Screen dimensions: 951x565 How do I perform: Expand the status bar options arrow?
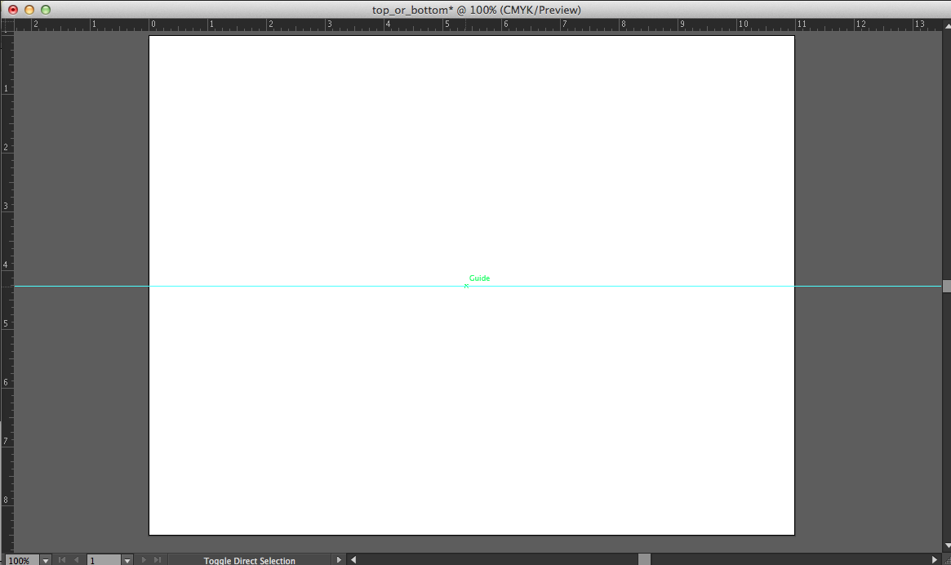(340, 560)
